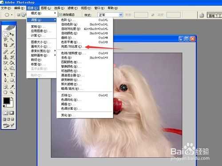Open the 图层 (Layer) menu
Image resolution: width=222 pixels, height=166 pixels.
coord(46,8)
